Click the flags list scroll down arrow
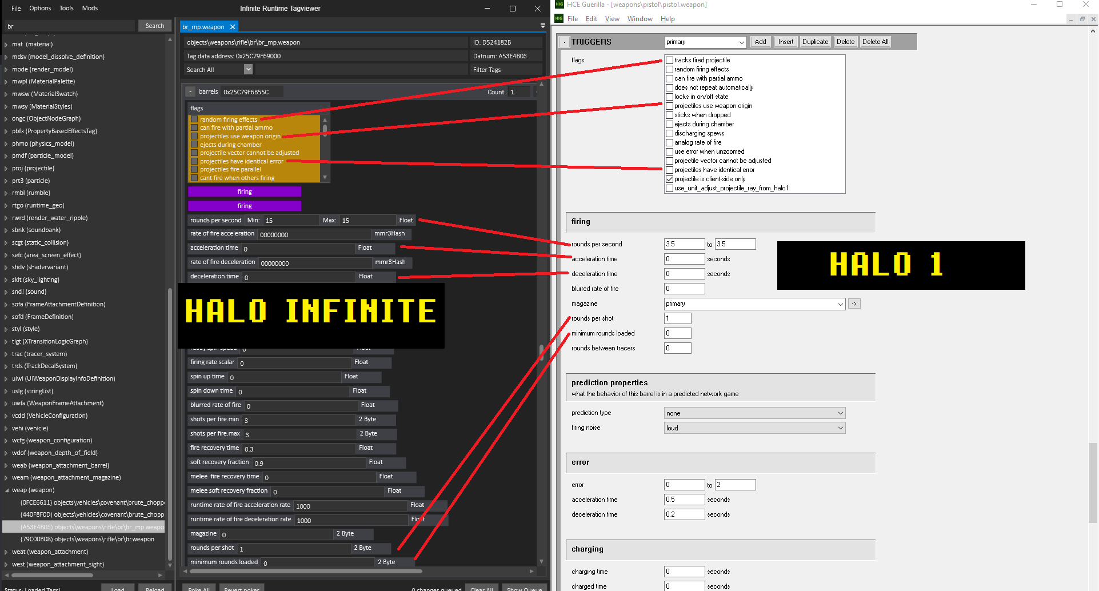The image size is (1099, 591). click(x=325, y=178)
